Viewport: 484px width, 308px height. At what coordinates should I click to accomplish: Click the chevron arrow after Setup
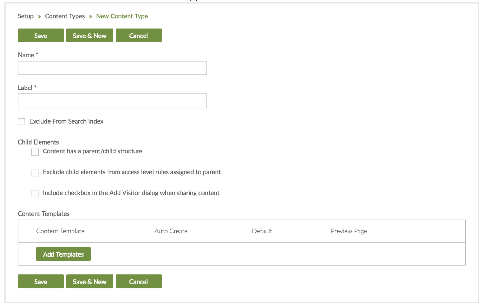tap(39, 16)
